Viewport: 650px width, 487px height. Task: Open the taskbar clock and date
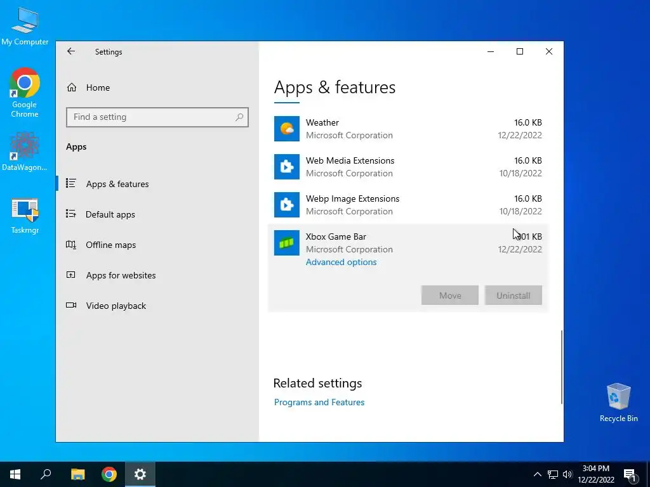pos(595,474)
